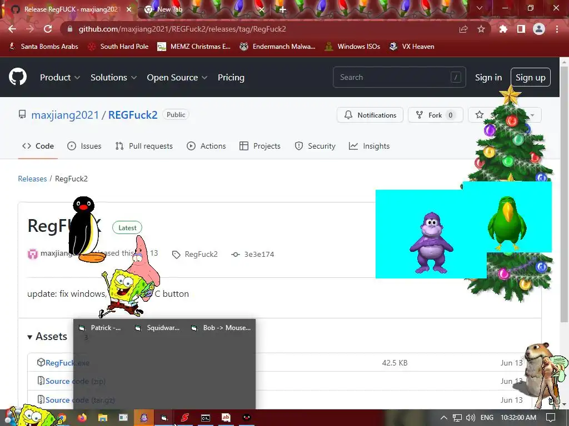Screen dimensions: 569x426
Task: Open the Chrome profile avatar
Action: pyautogui.click(x=539, y=29)
